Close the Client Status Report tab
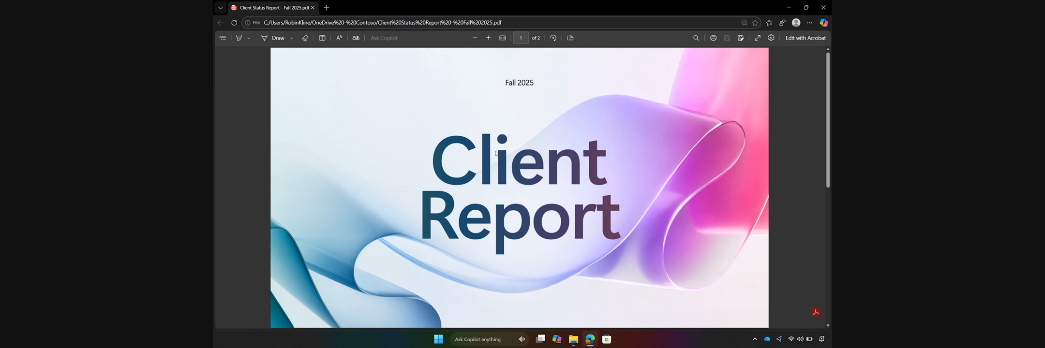The height and width of the screenshot is (348, 1045). tap(313, 8)
